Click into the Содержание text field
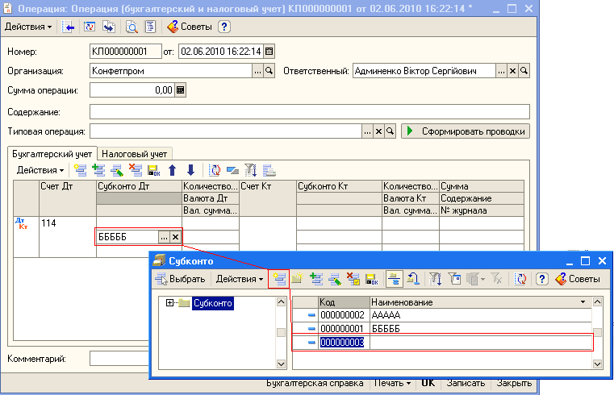Screen dimensions: 614x395 point(309,111)
